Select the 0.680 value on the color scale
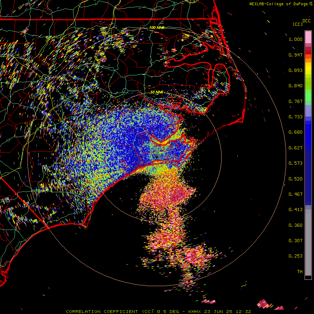314x314 pixels. point(296,132)
